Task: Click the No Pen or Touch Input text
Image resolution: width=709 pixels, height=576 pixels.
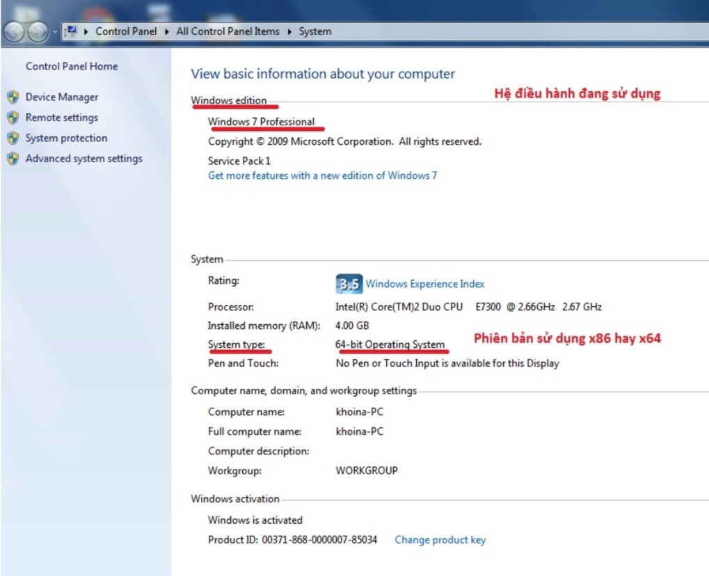Action: [x=447, y=364]
